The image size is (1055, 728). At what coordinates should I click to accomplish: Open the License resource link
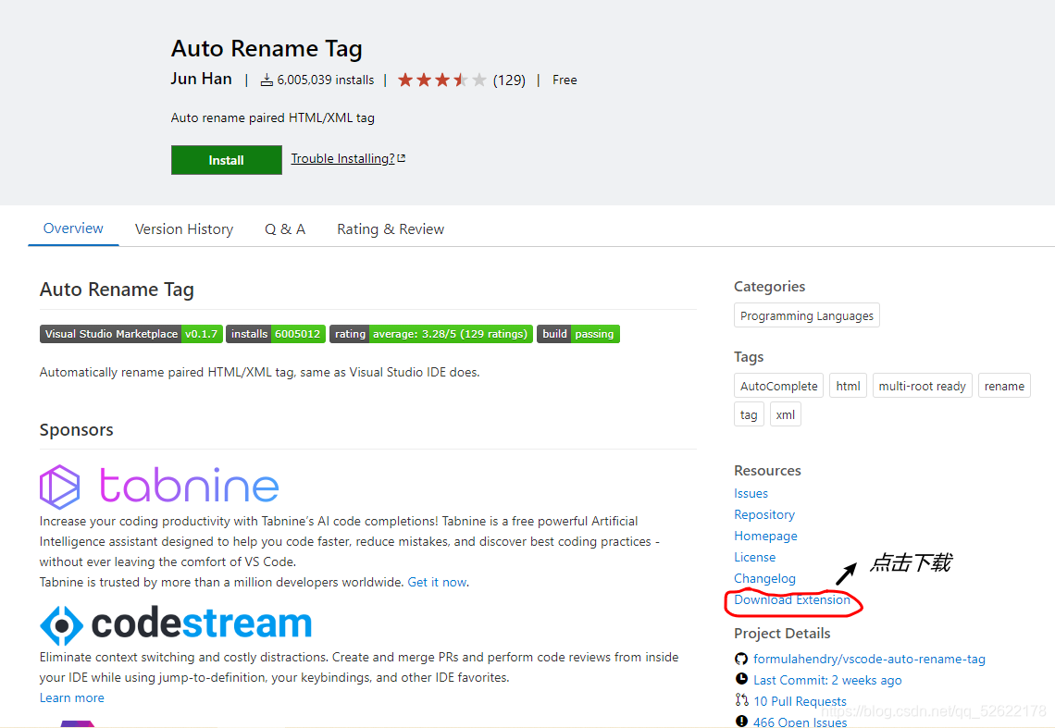755,557
